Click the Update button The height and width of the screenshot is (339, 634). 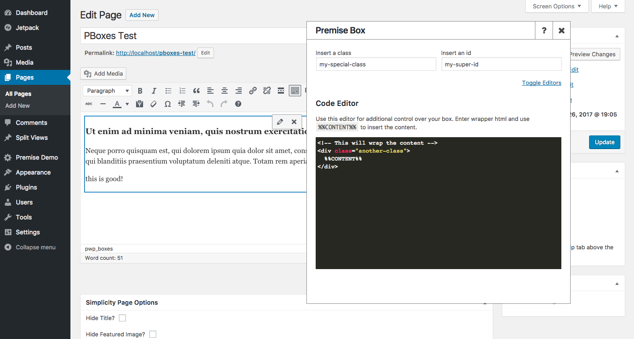point(605,142)
